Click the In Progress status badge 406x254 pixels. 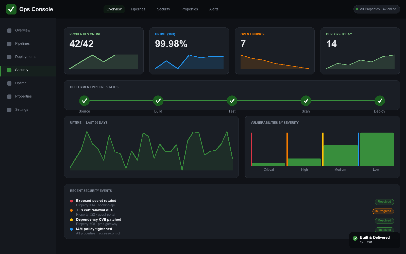(383, 211)
